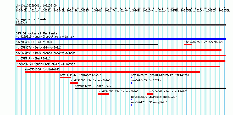
Task: Open nsv5513576 (ByrskaBishop2022) label
Action: point(38,47)
